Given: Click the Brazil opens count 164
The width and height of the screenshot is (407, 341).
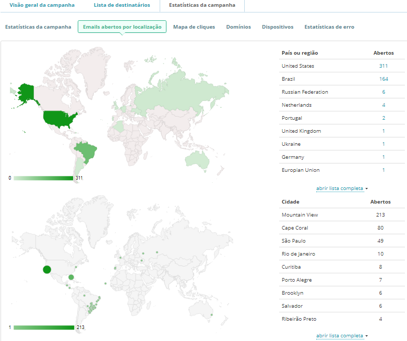Looking at the screenshot, I should [x=384, y=79].
